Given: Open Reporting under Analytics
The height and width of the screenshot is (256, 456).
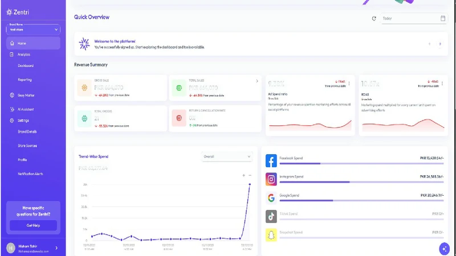Looking at the screenshot, I should click(25, 80).
